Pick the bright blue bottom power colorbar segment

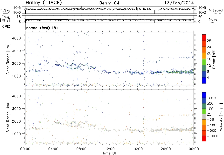coord(204,81)
